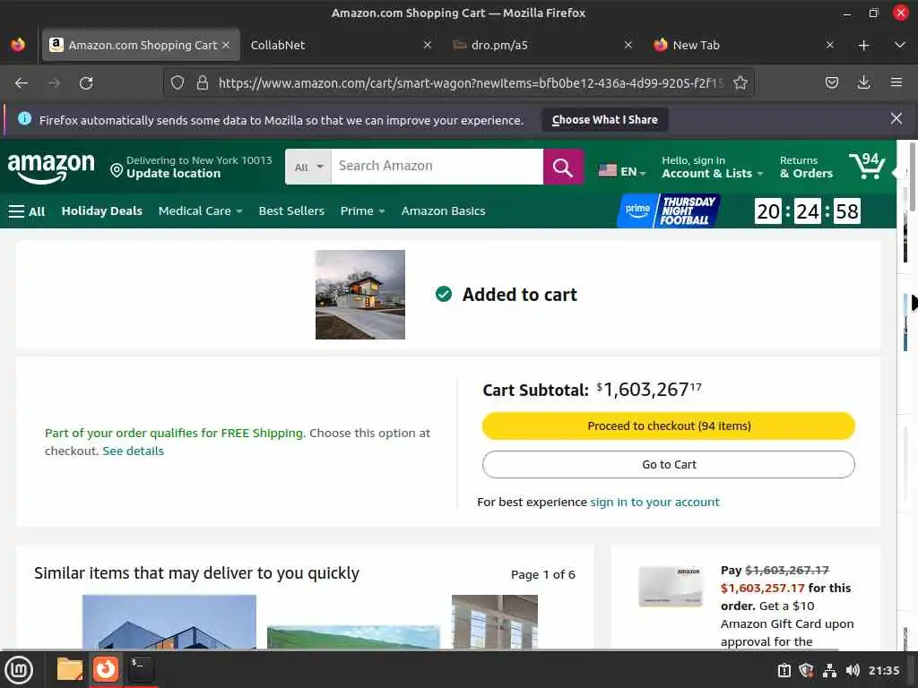Reload the Amazon cart page

point(86,83)
